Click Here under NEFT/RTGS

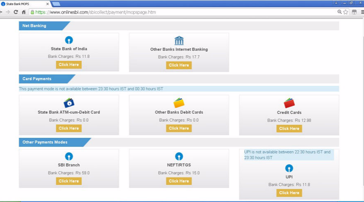pyautogui.click(x=179, y=181)
